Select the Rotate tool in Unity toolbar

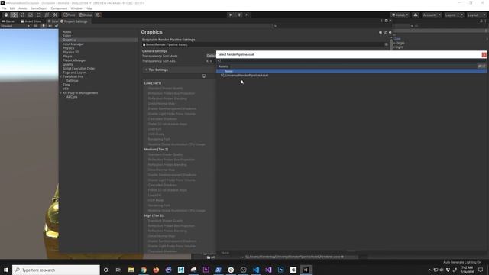(x=22, y=15)
